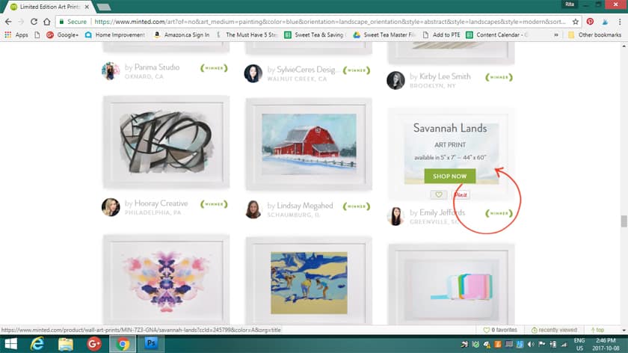Jump to top with the footer link
Screen dimensions: 628x353
(597, 330)
